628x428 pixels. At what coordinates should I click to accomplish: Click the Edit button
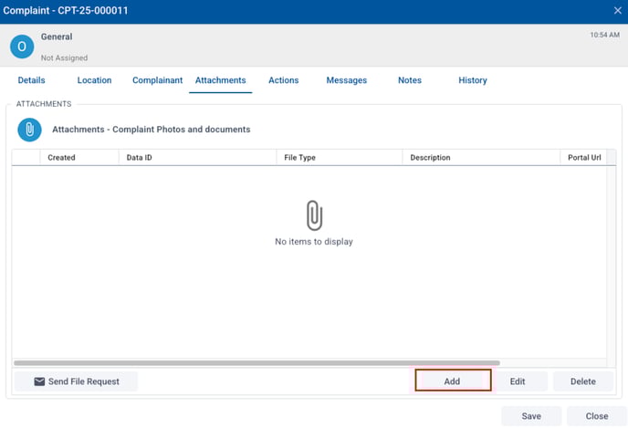(518, 381)
